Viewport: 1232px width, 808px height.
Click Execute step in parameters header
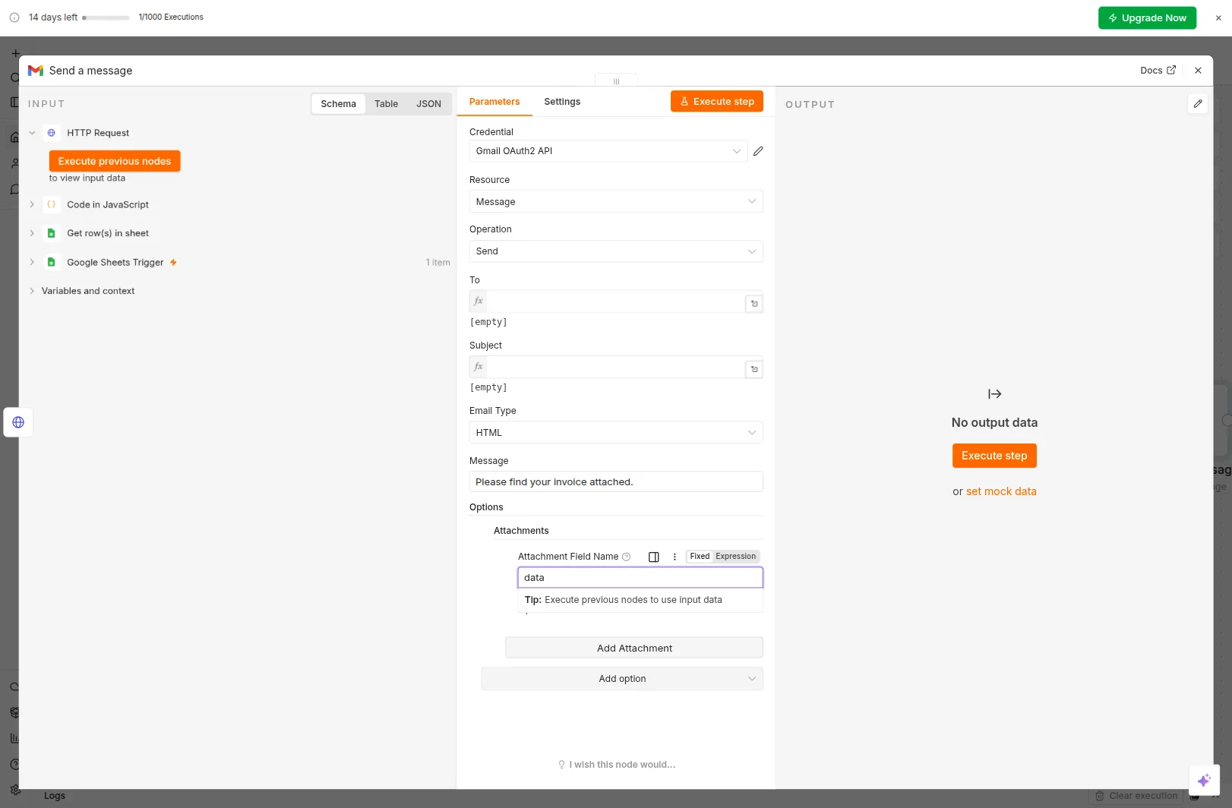click(717, 102)
